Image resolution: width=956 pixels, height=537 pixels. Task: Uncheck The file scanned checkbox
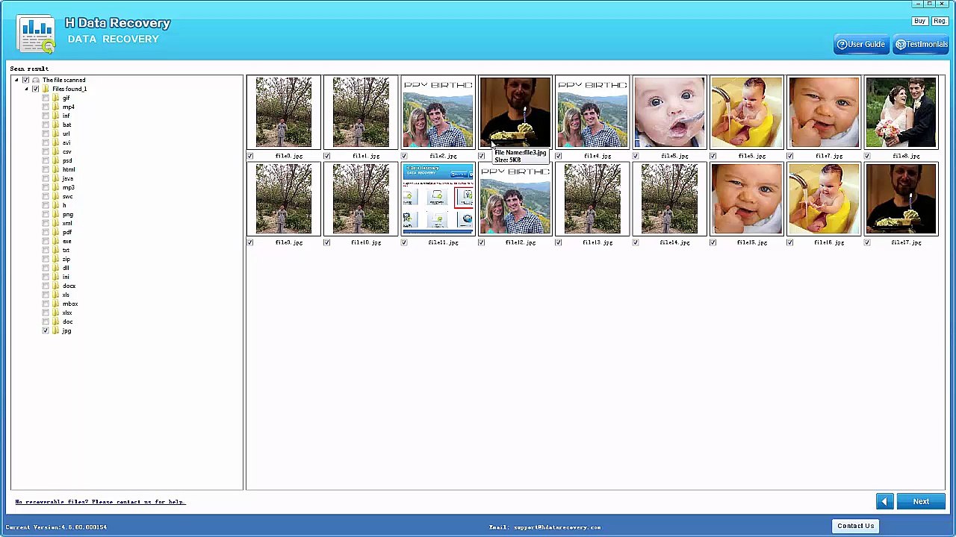(25, 80)
